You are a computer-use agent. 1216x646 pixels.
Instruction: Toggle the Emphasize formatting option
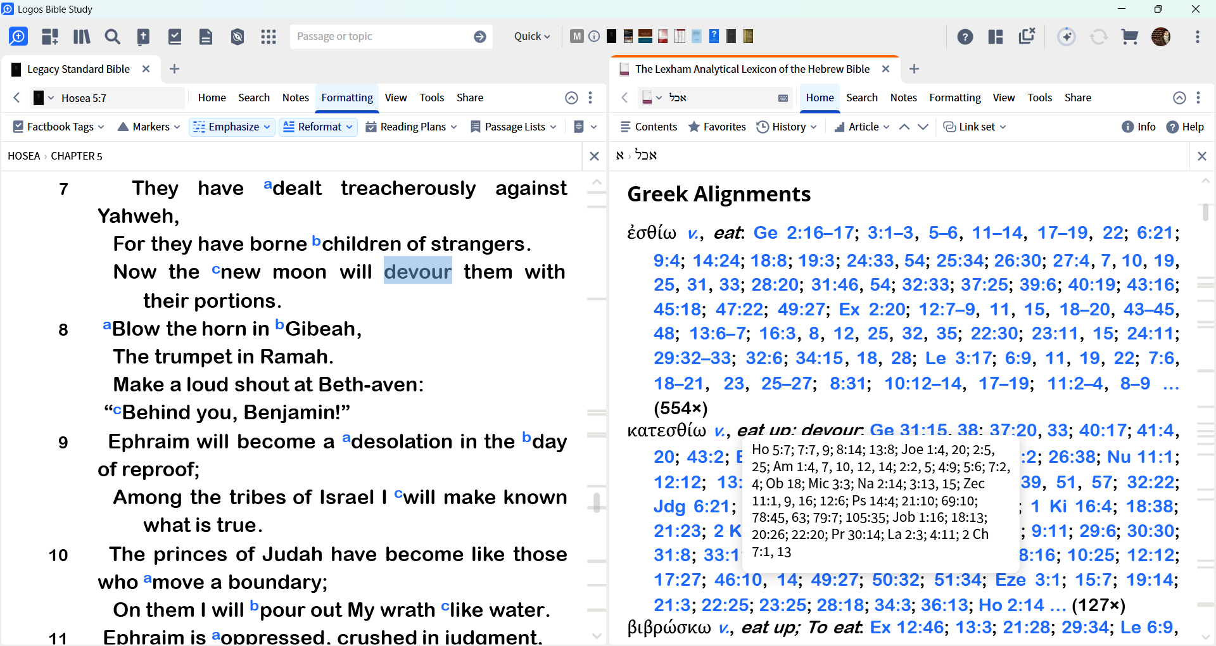[232, 127]
